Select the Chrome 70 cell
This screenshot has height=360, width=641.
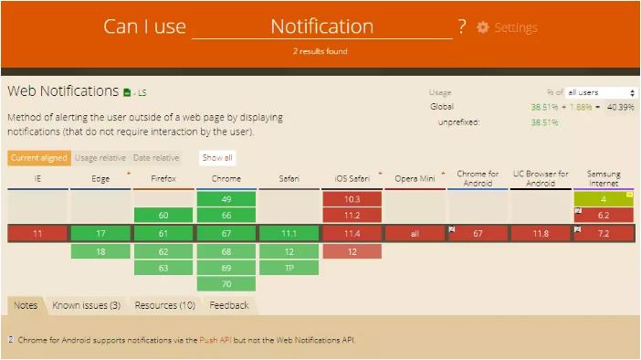[x=226, y=284]
